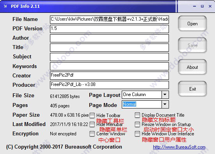Click the PDF Version field showing 1.5

[109, 29]
